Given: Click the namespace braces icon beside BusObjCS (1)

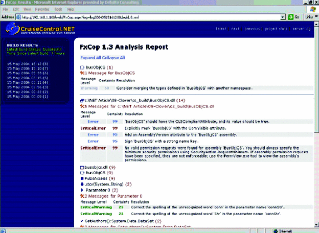Looking at the screenshot, I should coord(82,68).
